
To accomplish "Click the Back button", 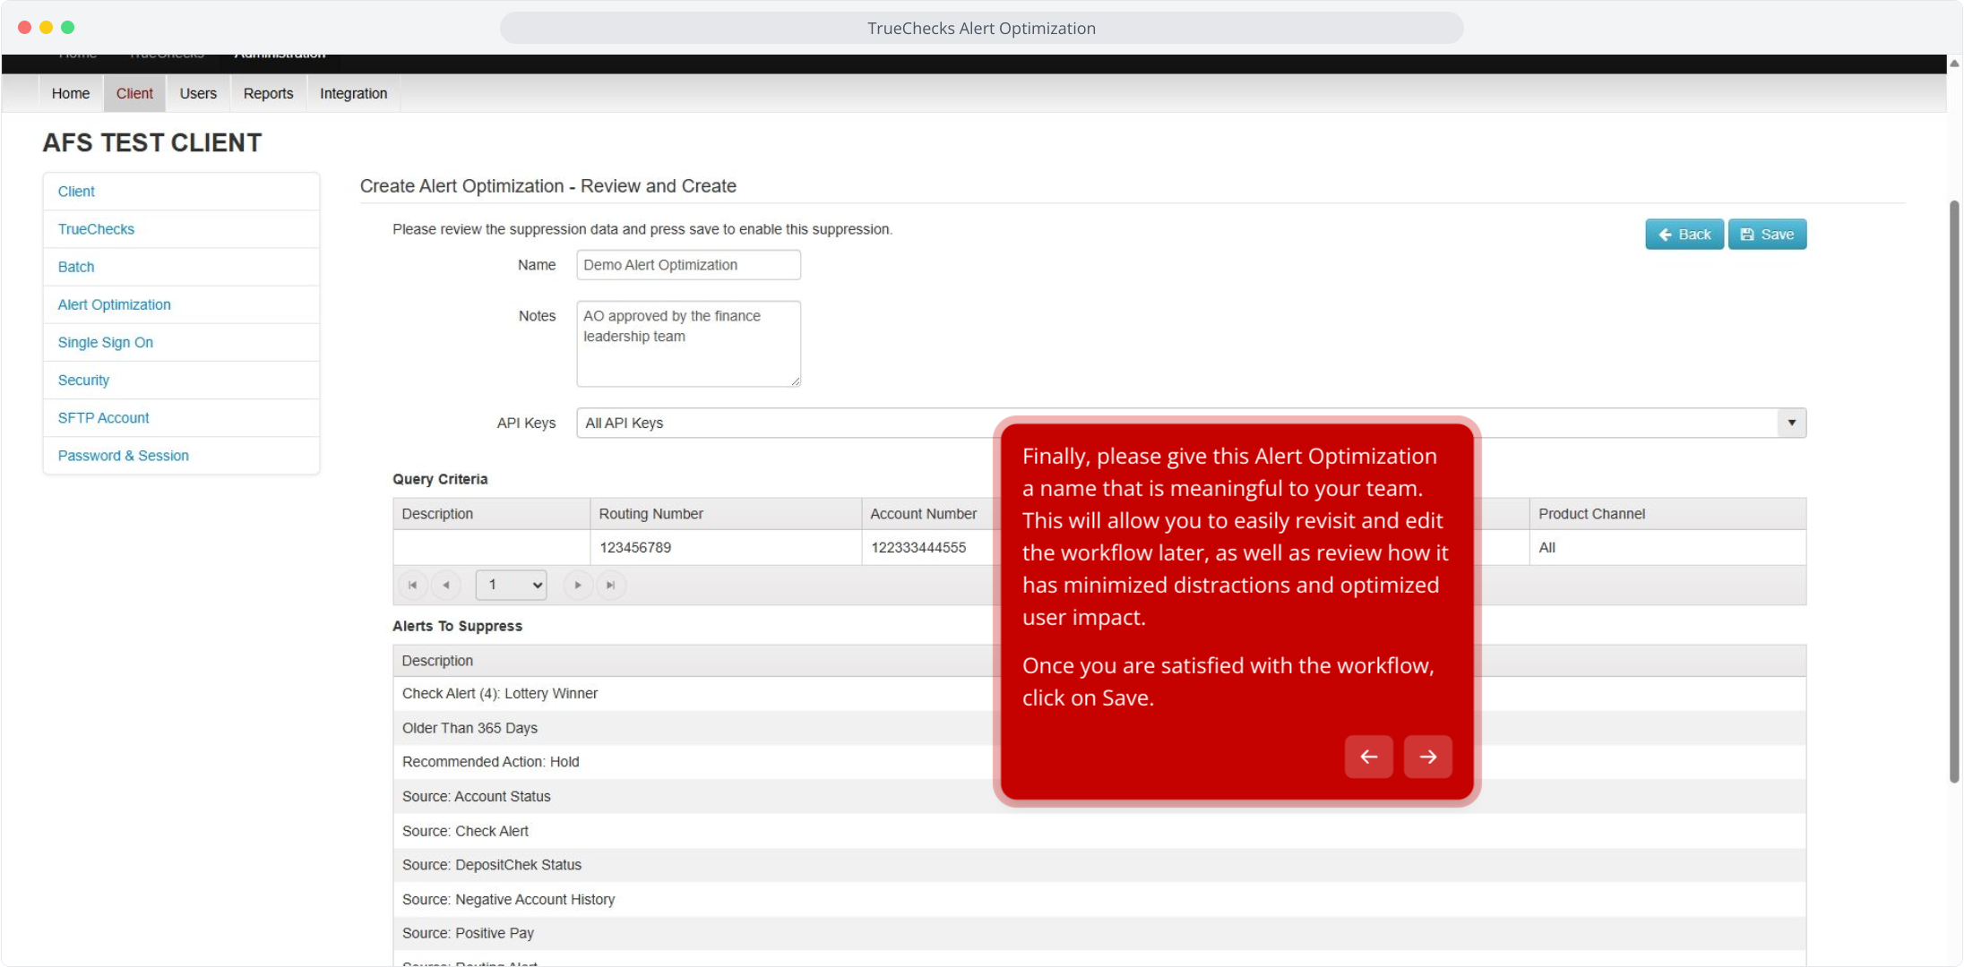I will (1684, 235).
